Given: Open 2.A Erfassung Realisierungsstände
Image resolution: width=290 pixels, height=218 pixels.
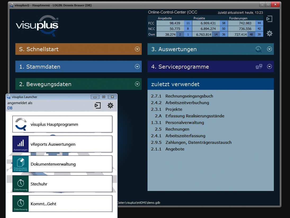Looking at the screenshot, I should [190, 116].
